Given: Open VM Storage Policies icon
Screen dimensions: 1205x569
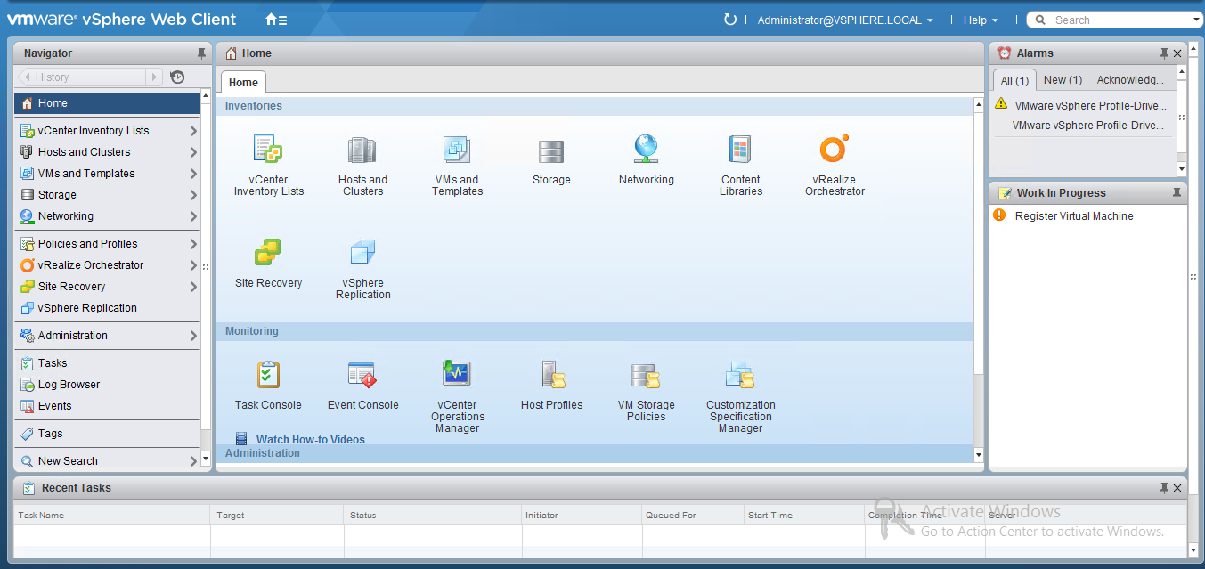Looking at the screenshot, I should (x=646, y=376).
